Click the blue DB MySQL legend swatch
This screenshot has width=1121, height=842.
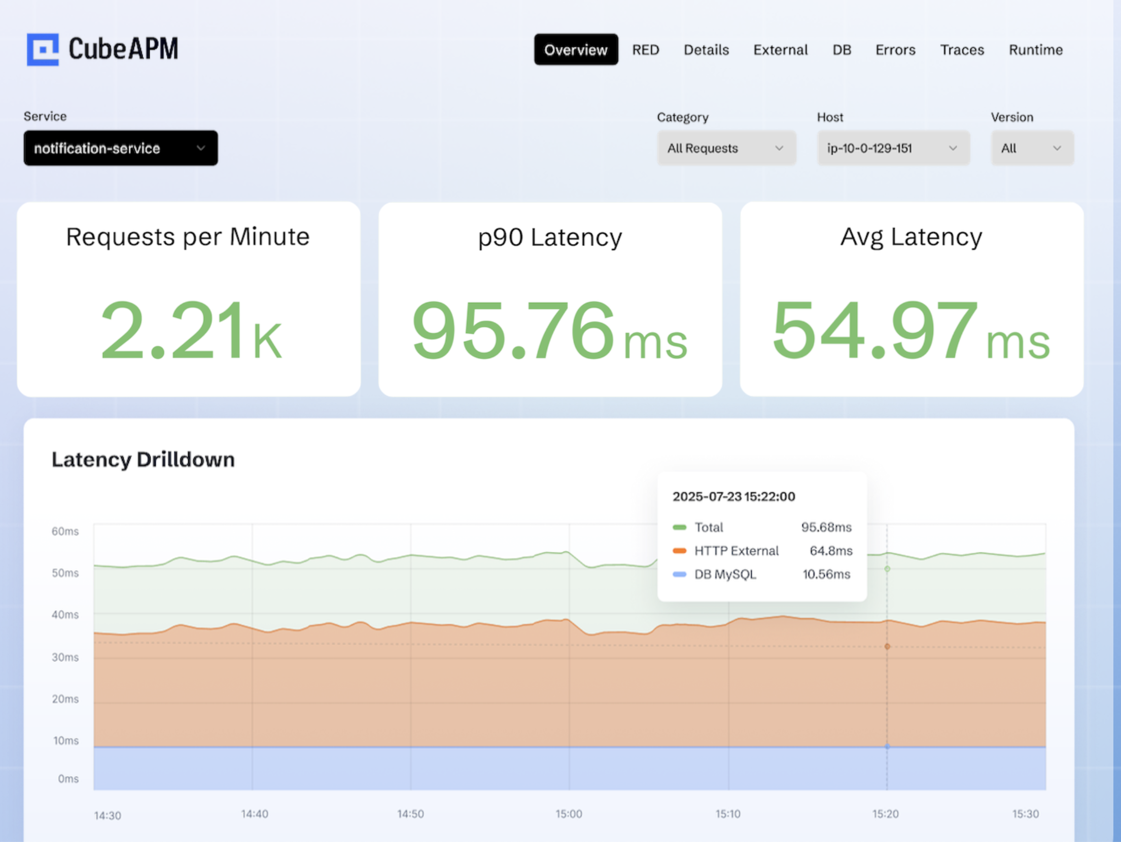(679, 574)
